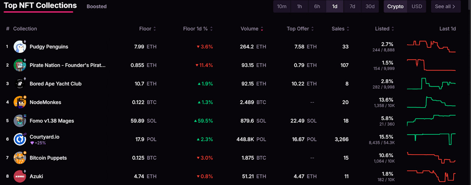Click the Azuki collection logo
Image resolution: width=471 pixels, height=185 pixels.
(20, 177)
